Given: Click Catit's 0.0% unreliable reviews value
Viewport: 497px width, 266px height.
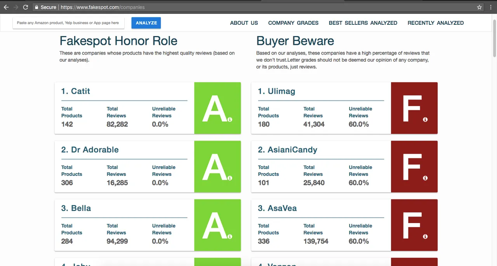Looking at the screenshot, I should click(x=160, y=124).
